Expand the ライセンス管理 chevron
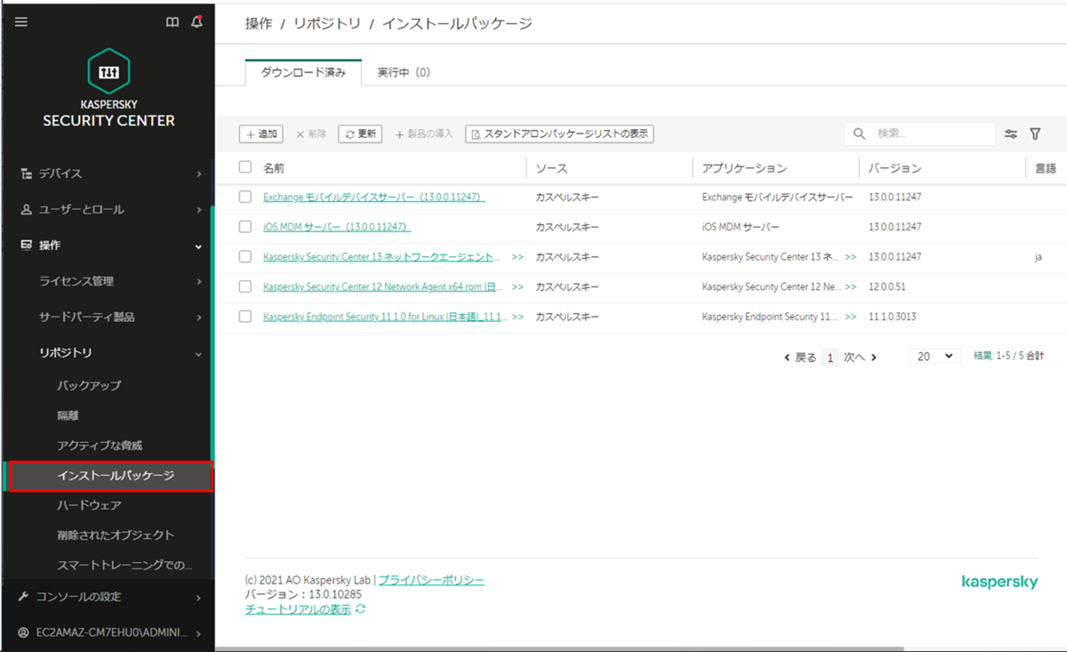1067x652 pixels. coord(199,282)
